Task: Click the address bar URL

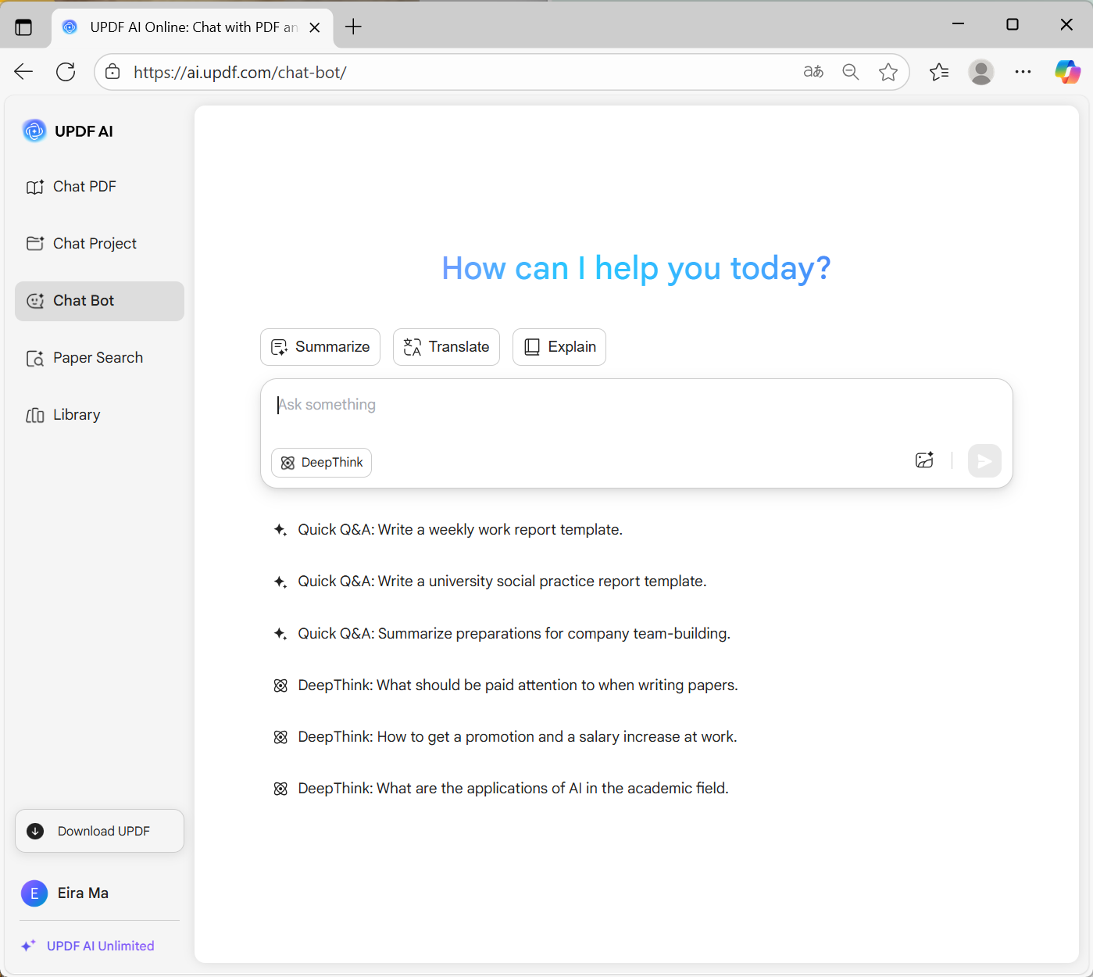Action: coord(240,73)
